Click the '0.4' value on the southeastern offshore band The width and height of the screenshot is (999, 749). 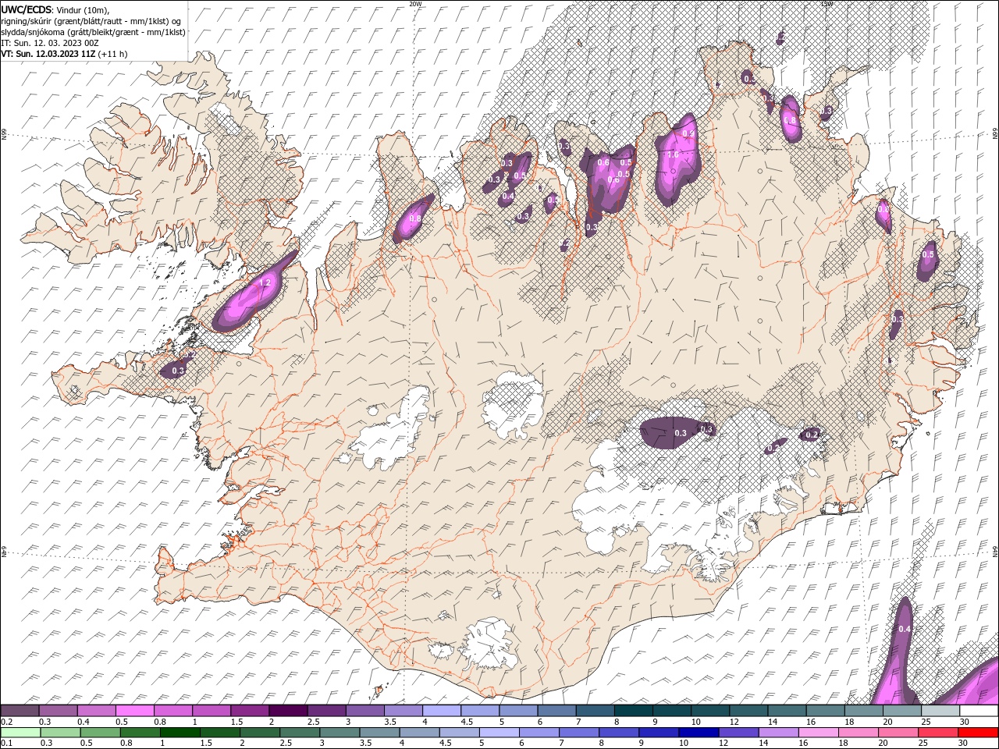905,629
